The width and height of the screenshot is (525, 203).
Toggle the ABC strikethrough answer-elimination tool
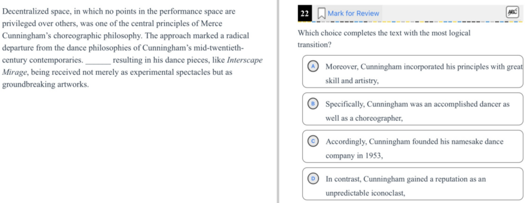pos(512,12)
